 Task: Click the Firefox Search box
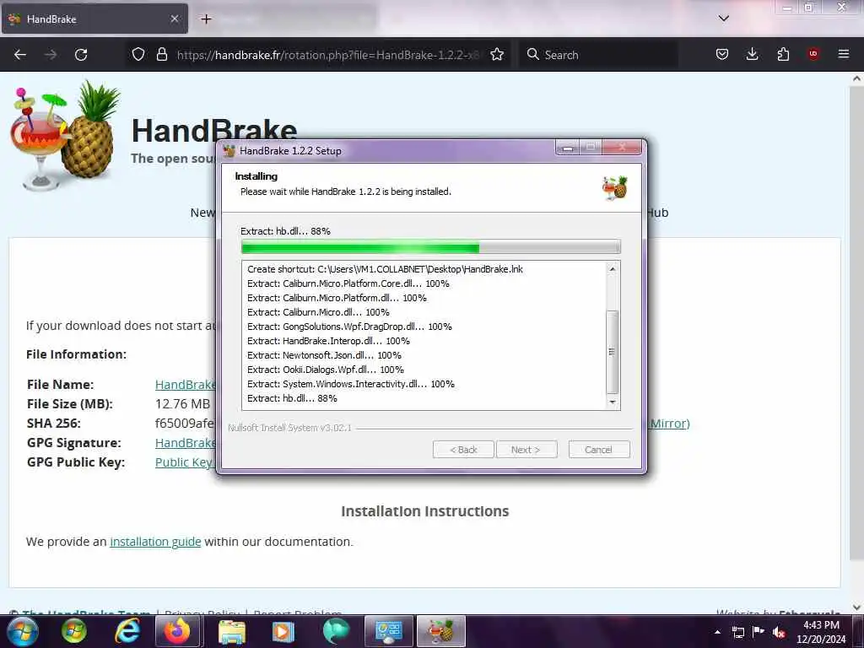tap(598, 55)
